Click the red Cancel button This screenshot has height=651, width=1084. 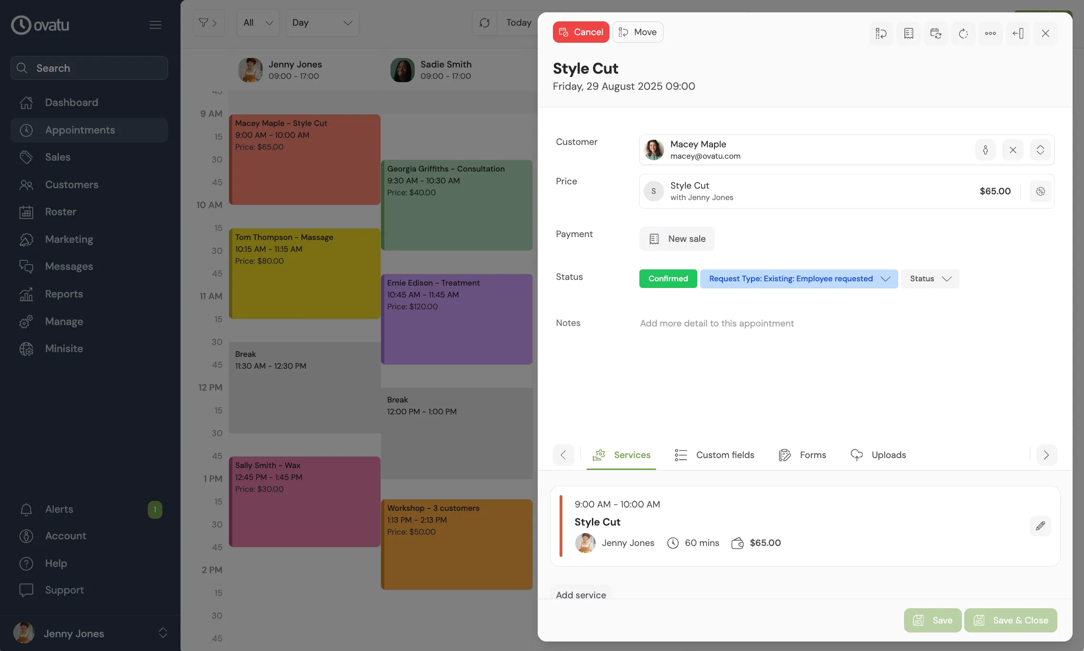[x=580, y=32]
